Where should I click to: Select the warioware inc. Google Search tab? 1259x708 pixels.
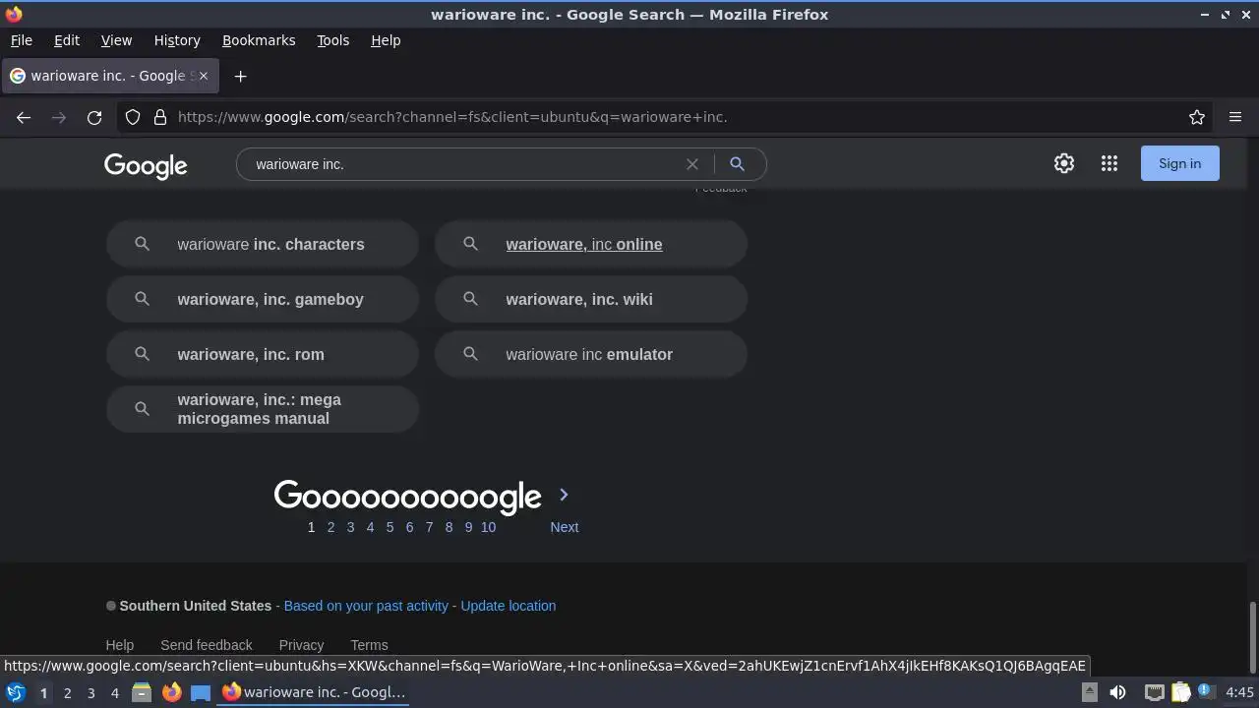coord(108,76)
